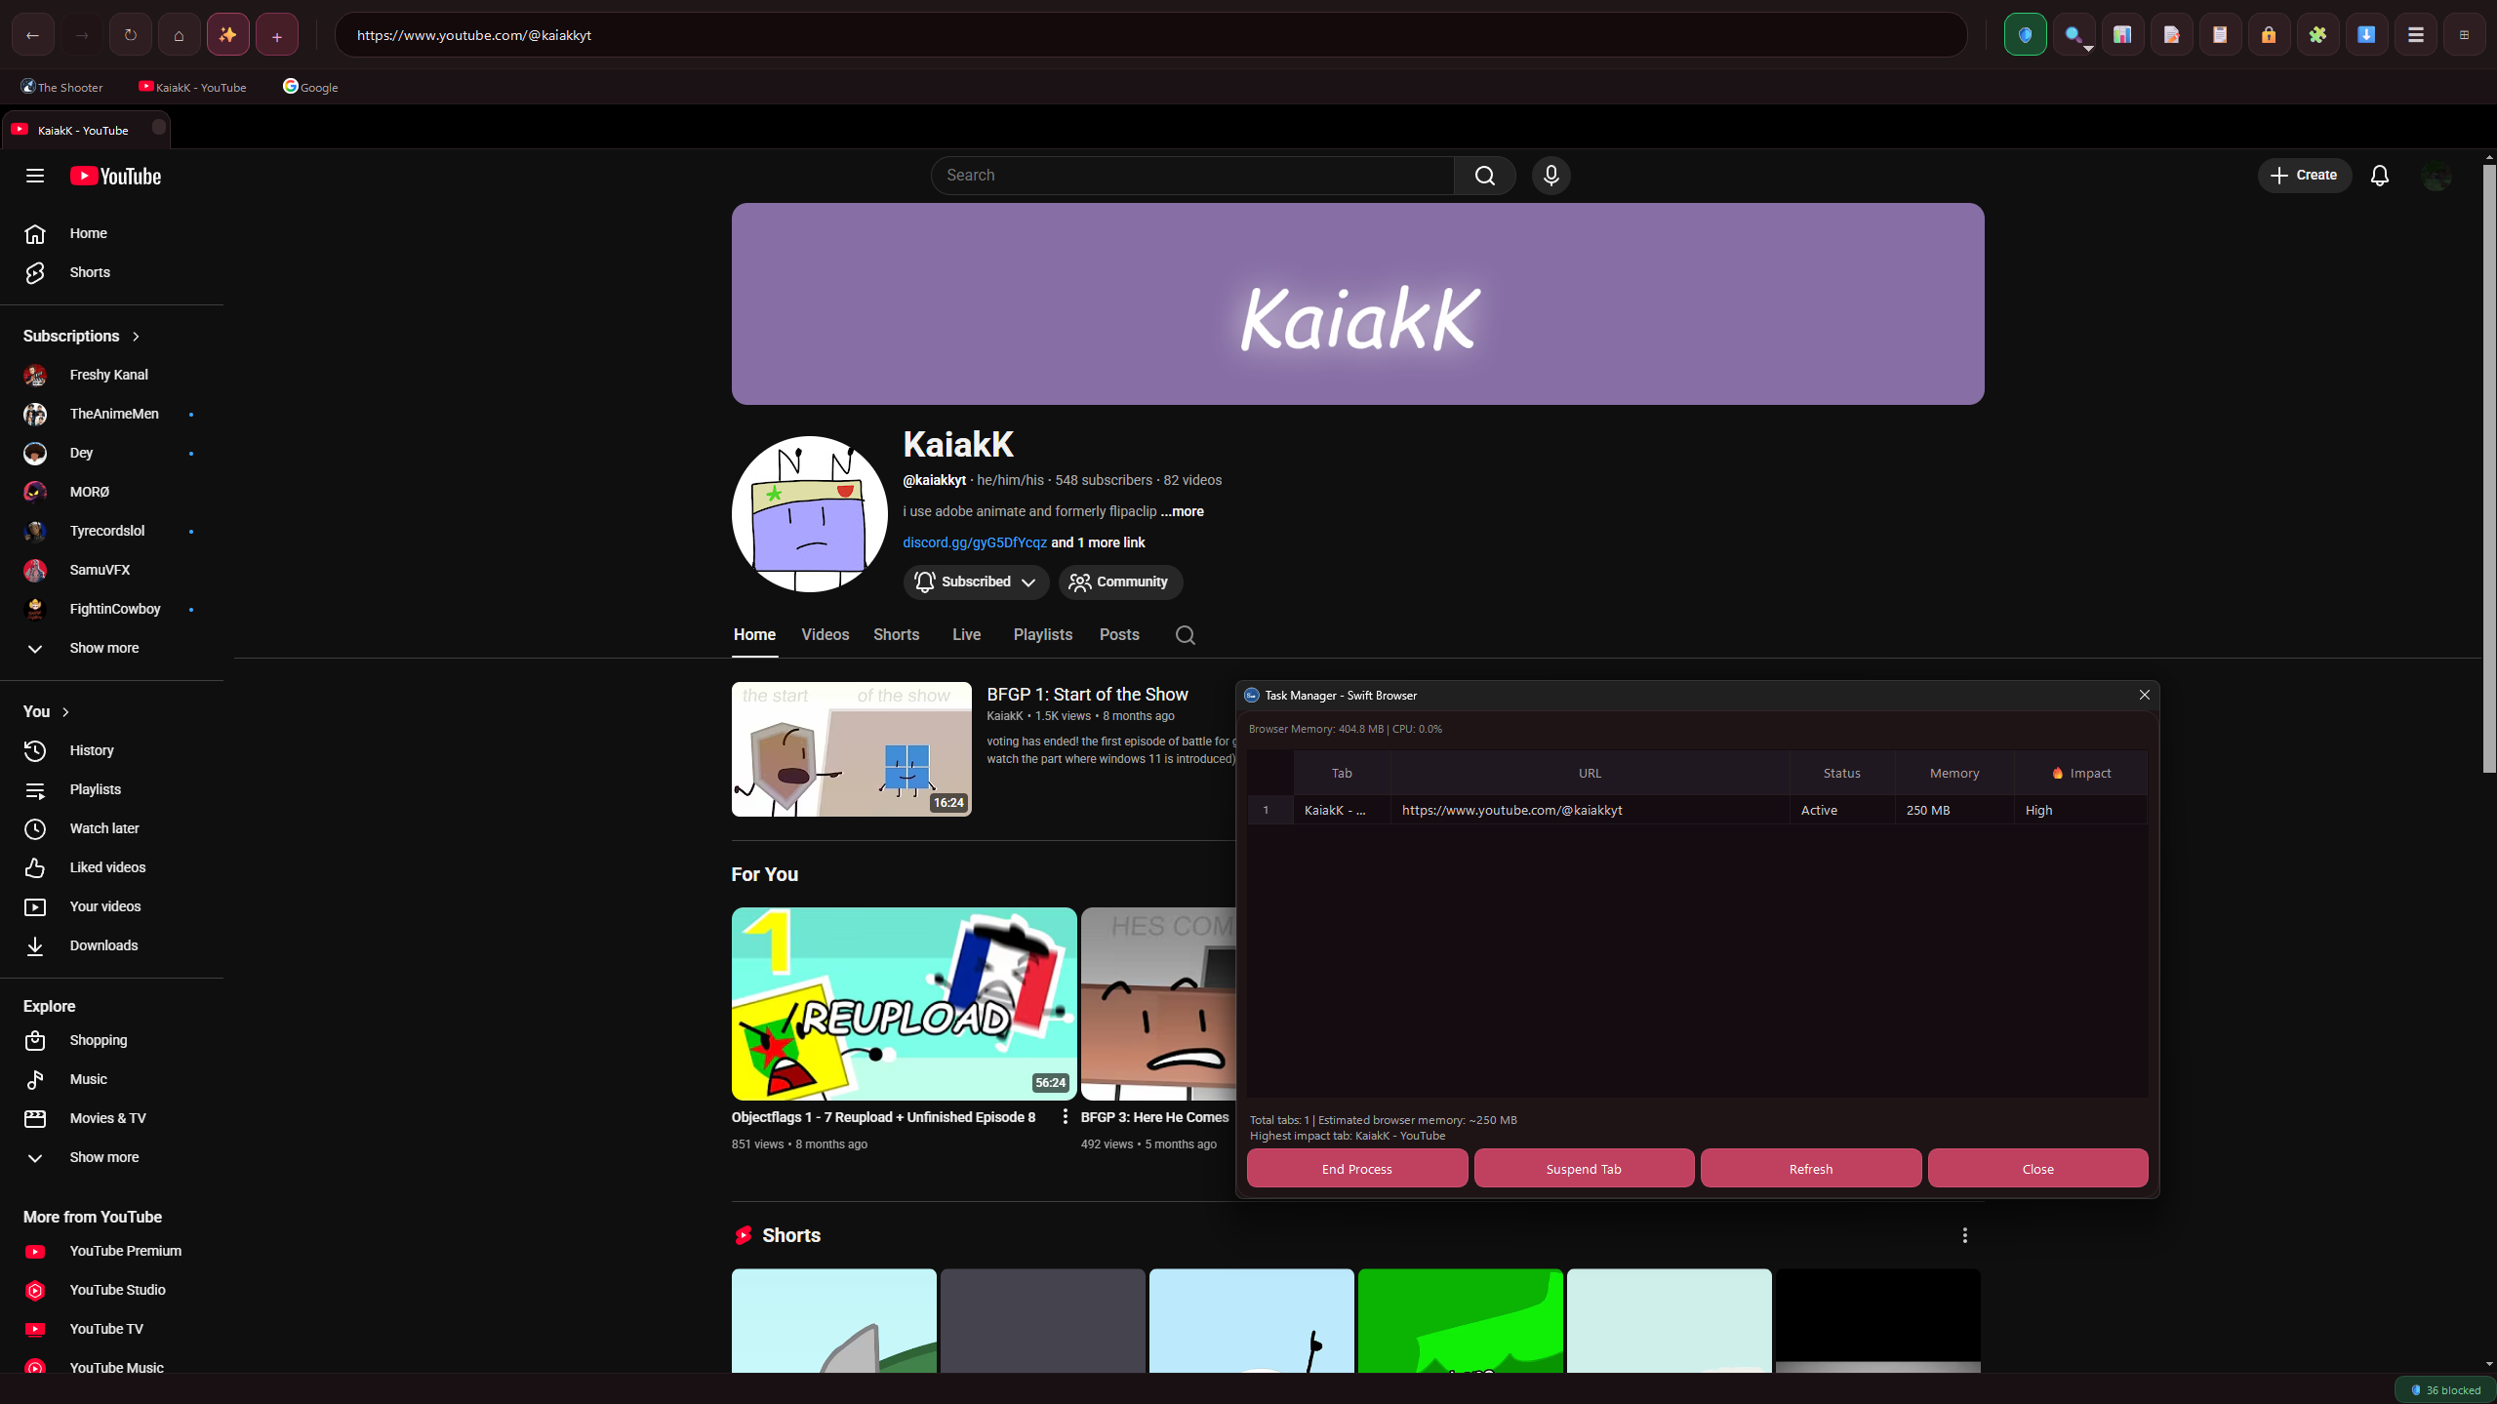Click the browser shield ad-blocker icon
The image size is (2497, 1404).
click(2025, 35)
